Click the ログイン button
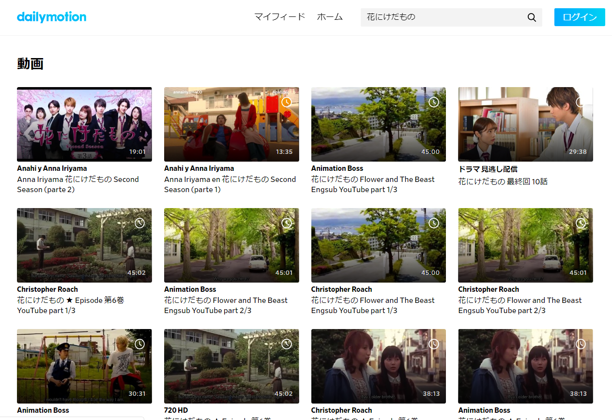The image size is (612, 420). click(580, 17)
